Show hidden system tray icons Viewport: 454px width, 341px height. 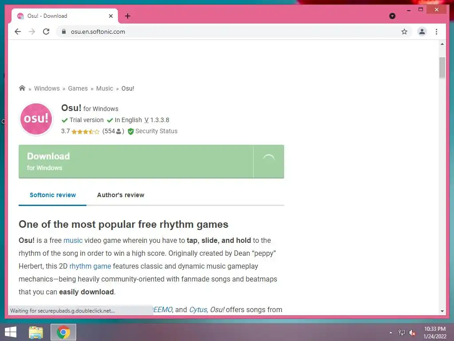point(391,333)
